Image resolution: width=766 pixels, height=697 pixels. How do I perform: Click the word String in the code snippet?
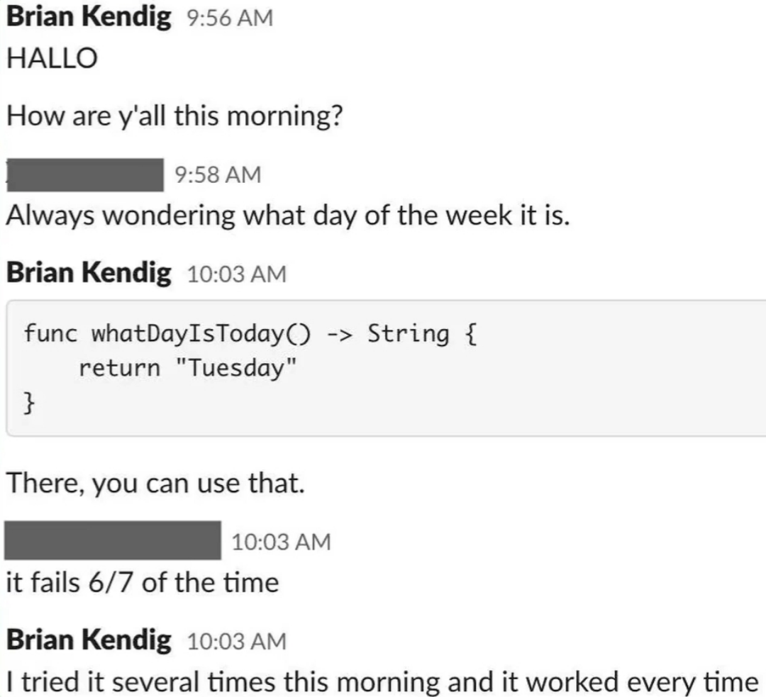pyautogui.click(x=408, y=333)
